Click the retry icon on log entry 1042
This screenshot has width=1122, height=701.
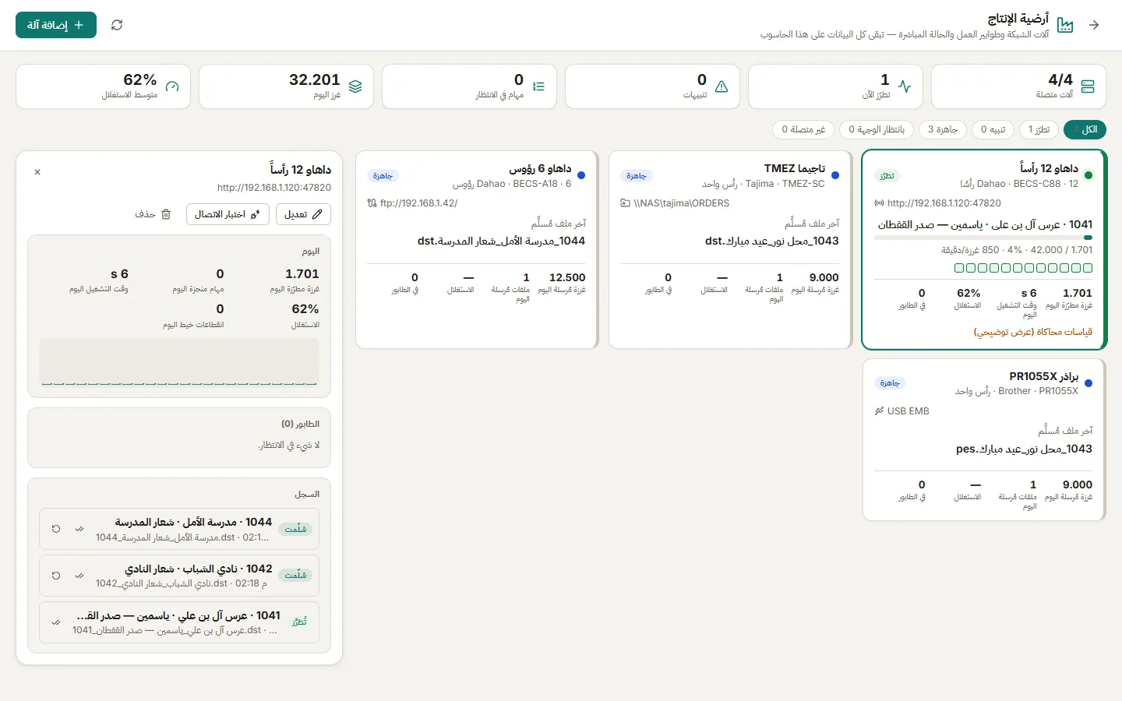point(56,576)
